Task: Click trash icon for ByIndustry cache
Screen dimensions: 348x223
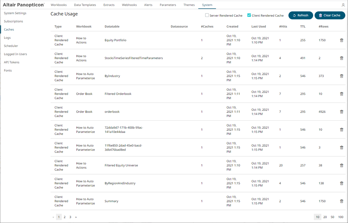Action: tap(341, 76)
